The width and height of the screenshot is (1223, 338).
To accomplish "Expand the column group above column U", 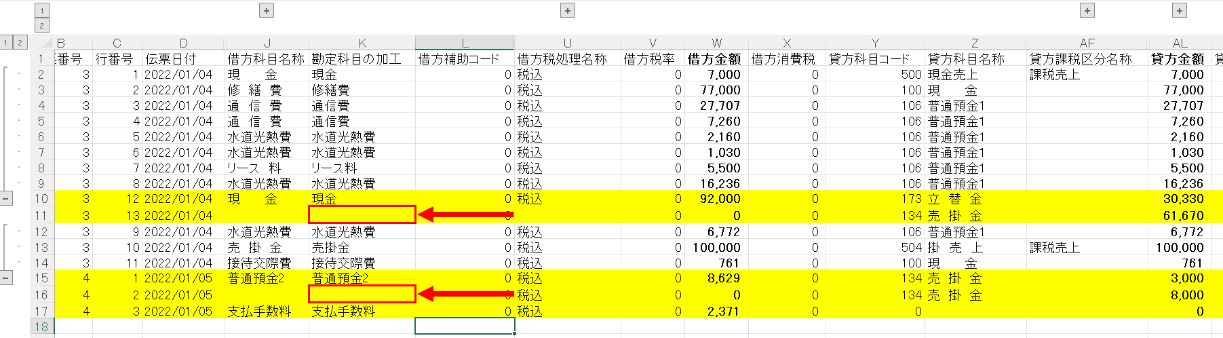I will [x=568, y=10].
